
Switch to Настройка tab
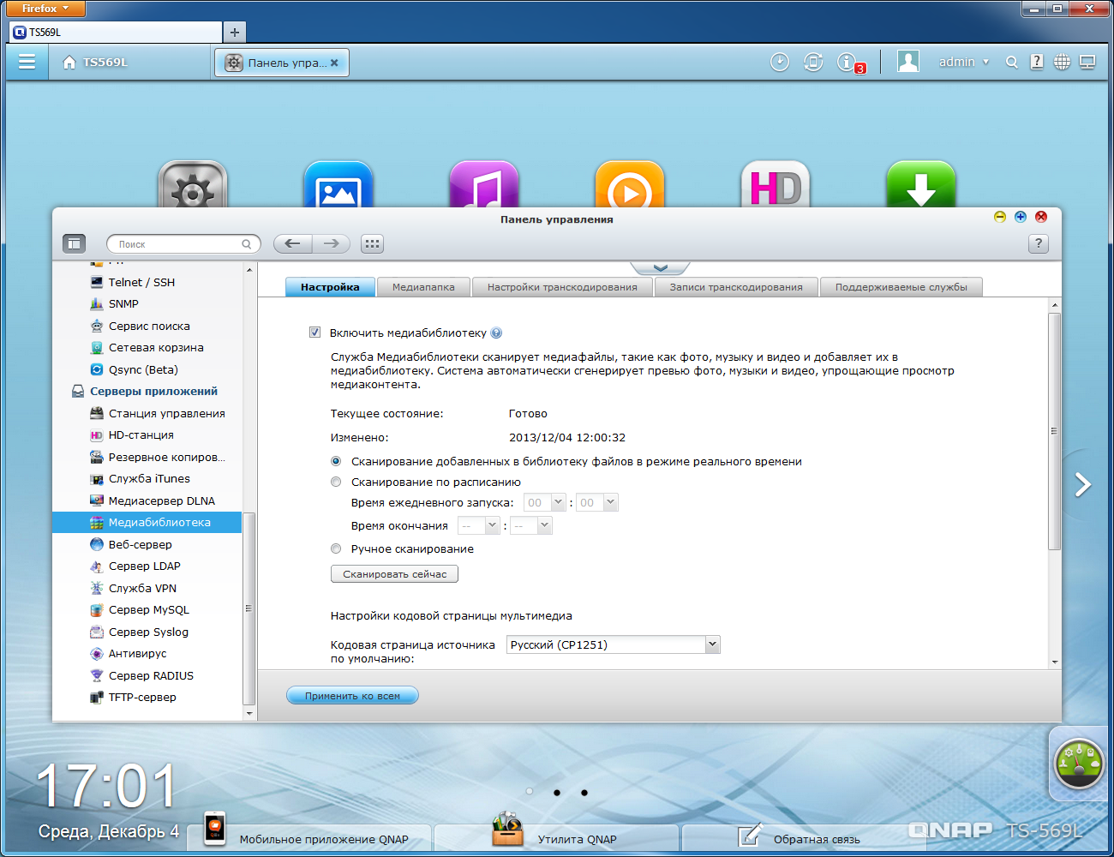330,287
